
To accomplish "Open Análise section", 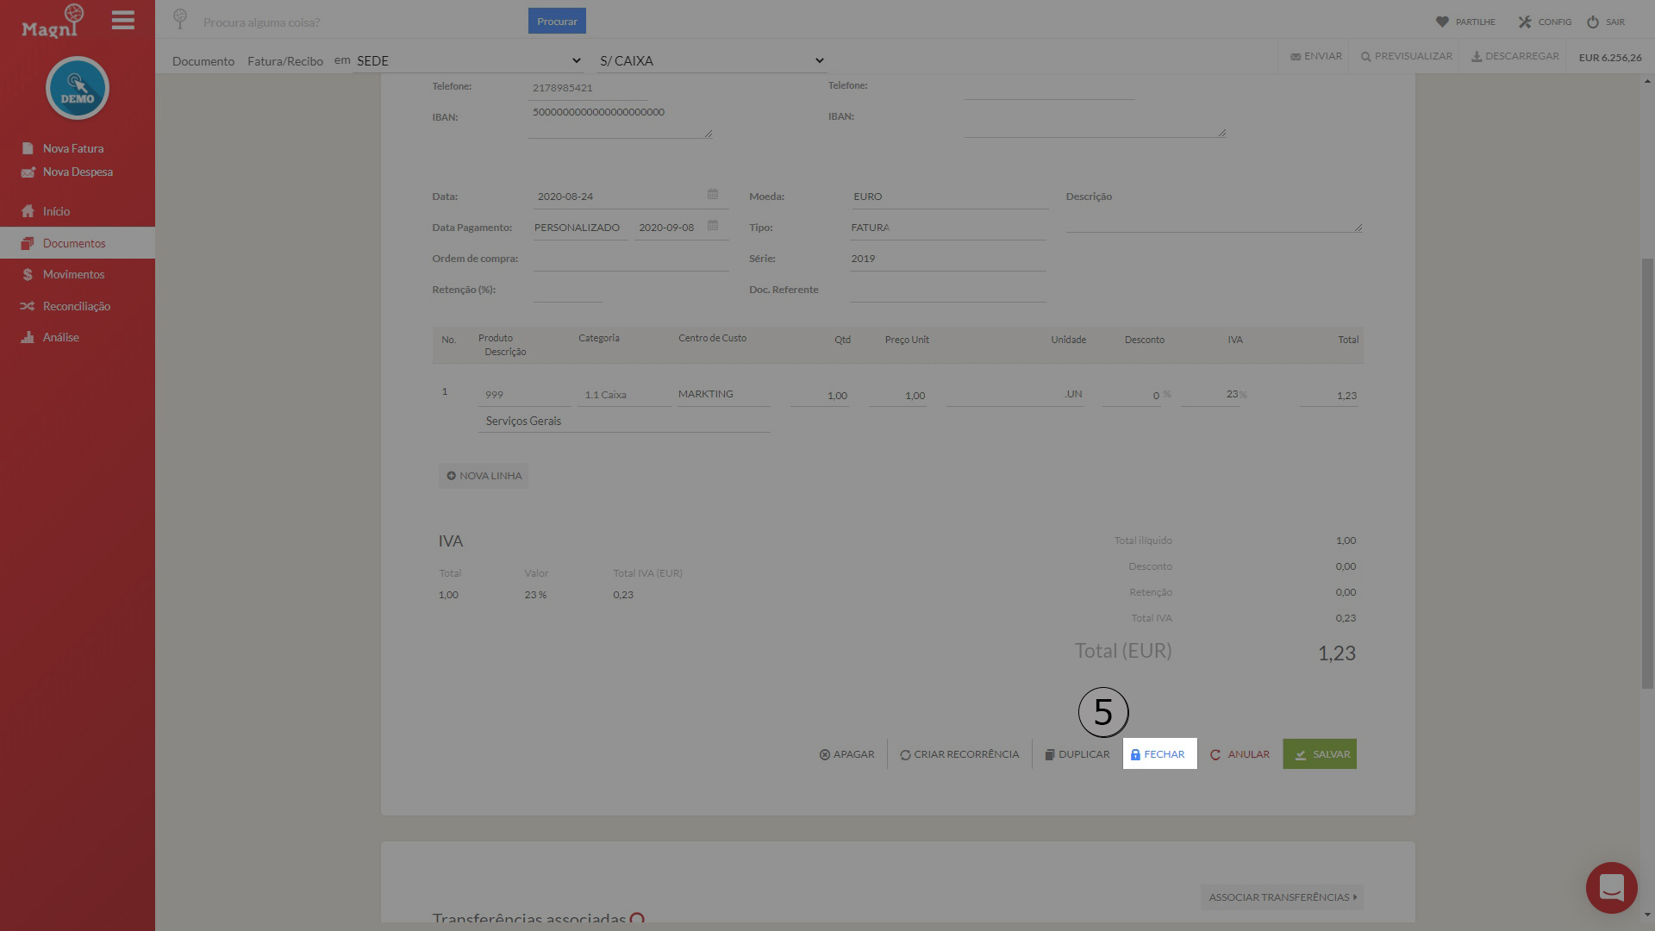I will [50, 337].
